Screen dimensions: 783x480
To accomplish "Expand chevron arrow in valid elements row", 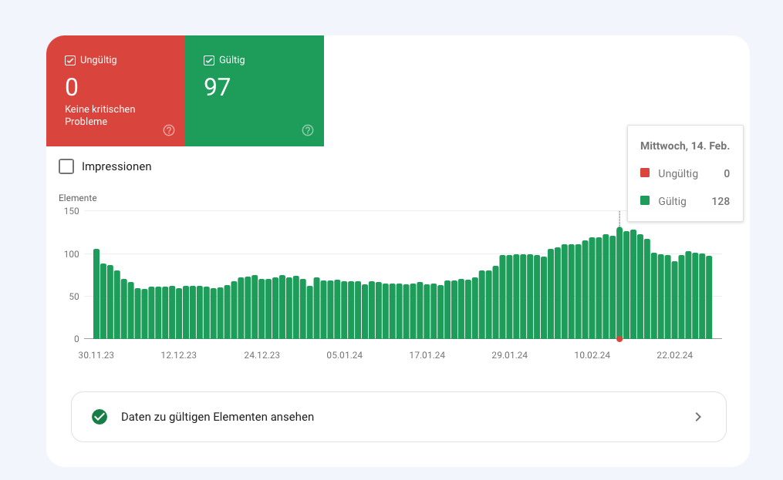I will (697, 417).
